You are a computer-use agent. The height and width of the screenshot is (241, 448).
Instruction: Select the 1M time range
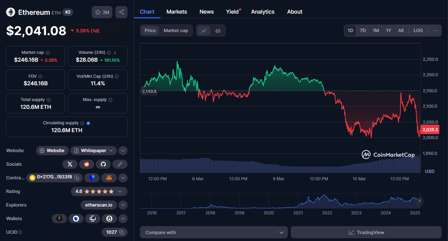[x=376, y=31]
